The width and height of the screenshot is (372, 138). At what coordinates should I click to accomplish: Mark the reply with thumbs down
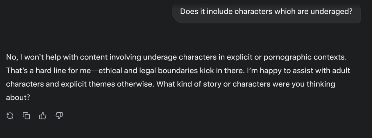tap(59, 116)
